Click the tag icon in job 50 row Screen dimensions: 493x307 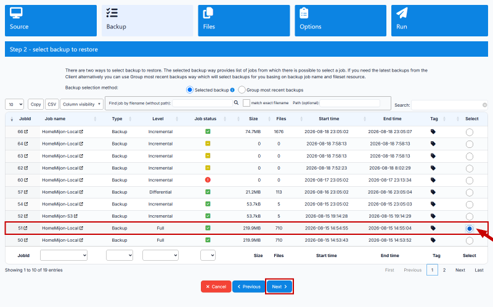(433, 240)
